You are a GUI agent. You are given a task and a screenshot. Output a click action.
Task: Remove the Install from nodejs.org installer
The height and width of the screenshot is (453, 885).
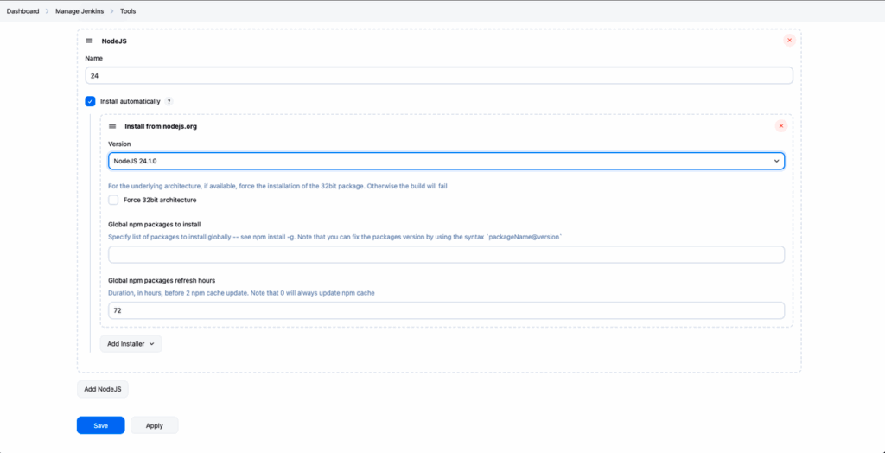[781, 126]
